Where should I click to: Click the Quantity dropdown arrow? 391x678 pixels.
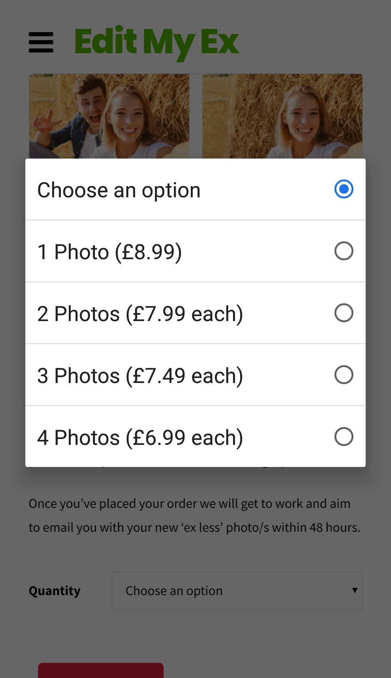coord(355,590)
